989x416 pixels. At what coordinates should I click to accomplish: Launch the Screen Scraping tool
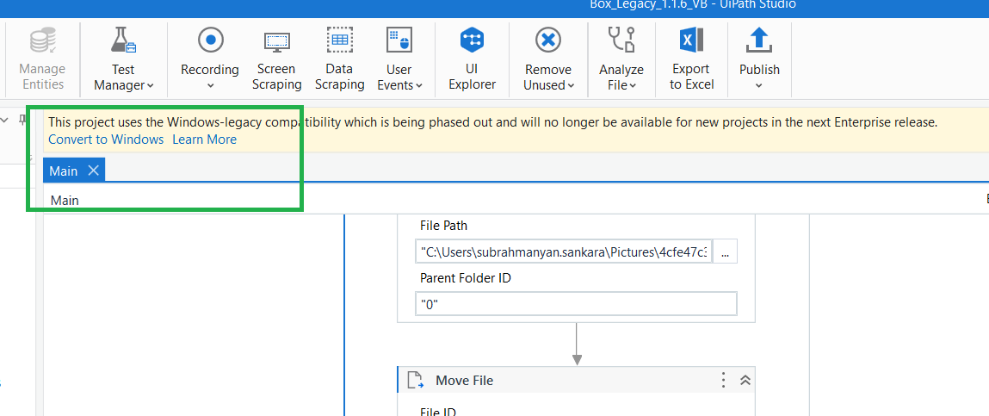click(276, 60)
